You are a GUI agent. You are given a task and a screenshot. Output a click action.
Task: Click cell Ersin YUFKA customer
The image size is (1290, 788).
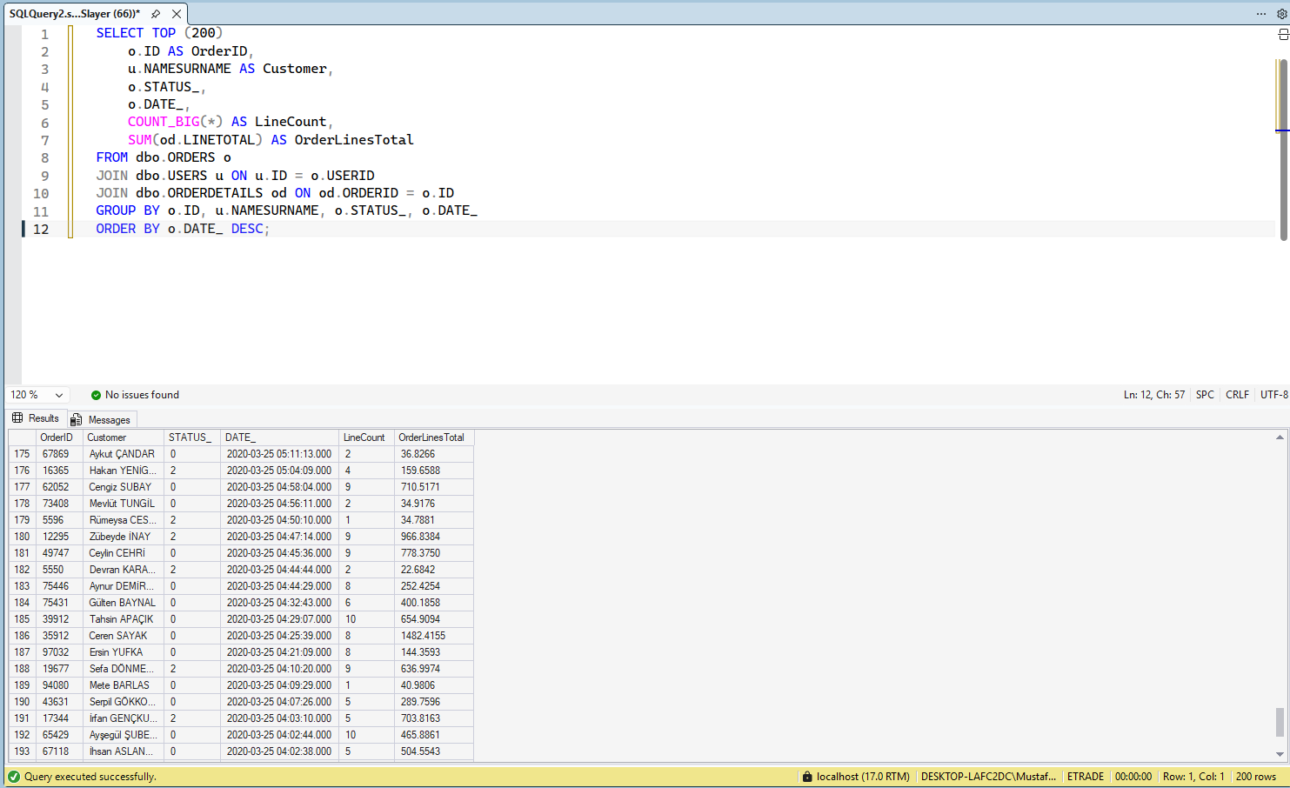pos(124,652)
